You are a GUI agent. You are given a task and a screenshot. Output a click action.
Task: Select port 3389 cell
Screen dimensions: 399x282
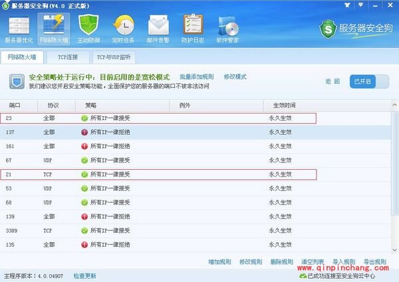(11, 230)
